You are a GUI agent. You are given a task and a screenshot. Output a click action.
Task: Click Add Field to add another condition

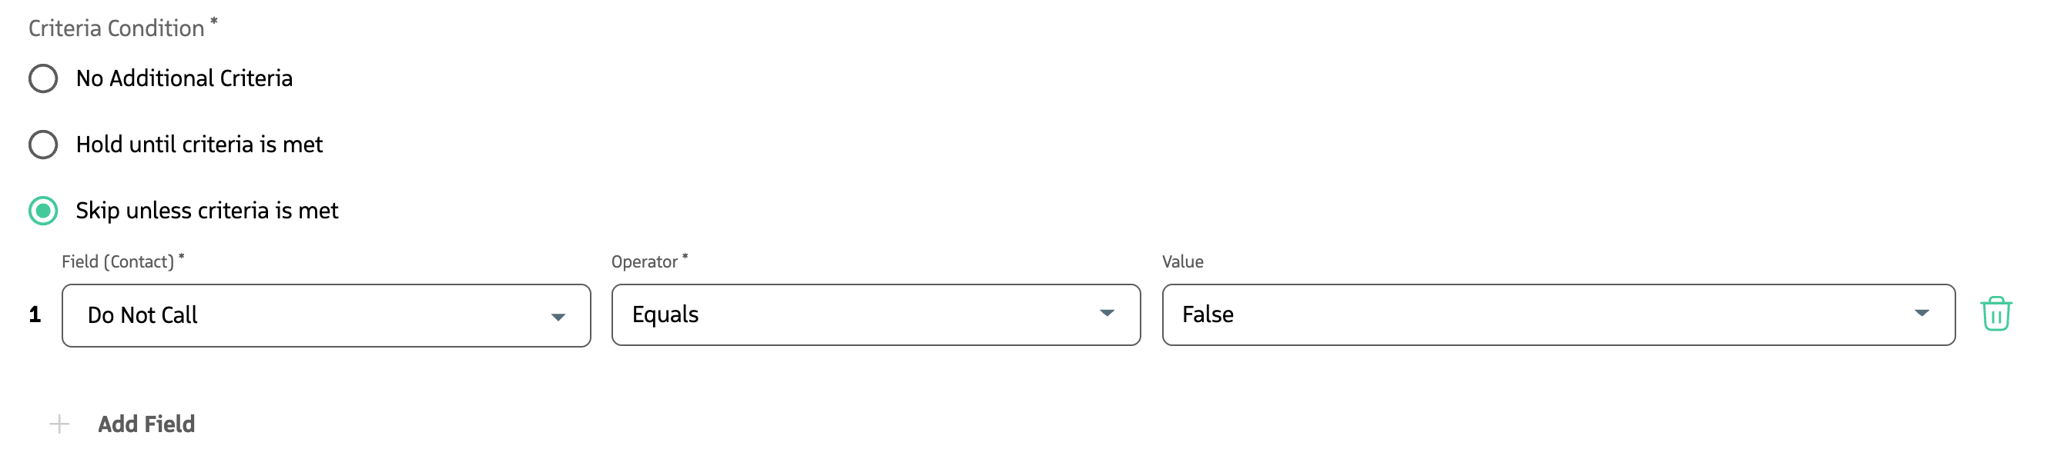point(144,424)
